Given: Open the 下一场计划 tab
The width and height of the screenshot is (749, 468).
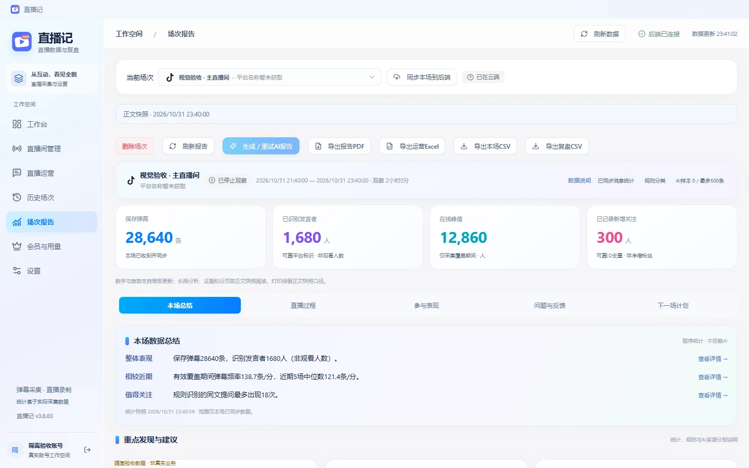Looking at the screenshot, I should 673,305.
